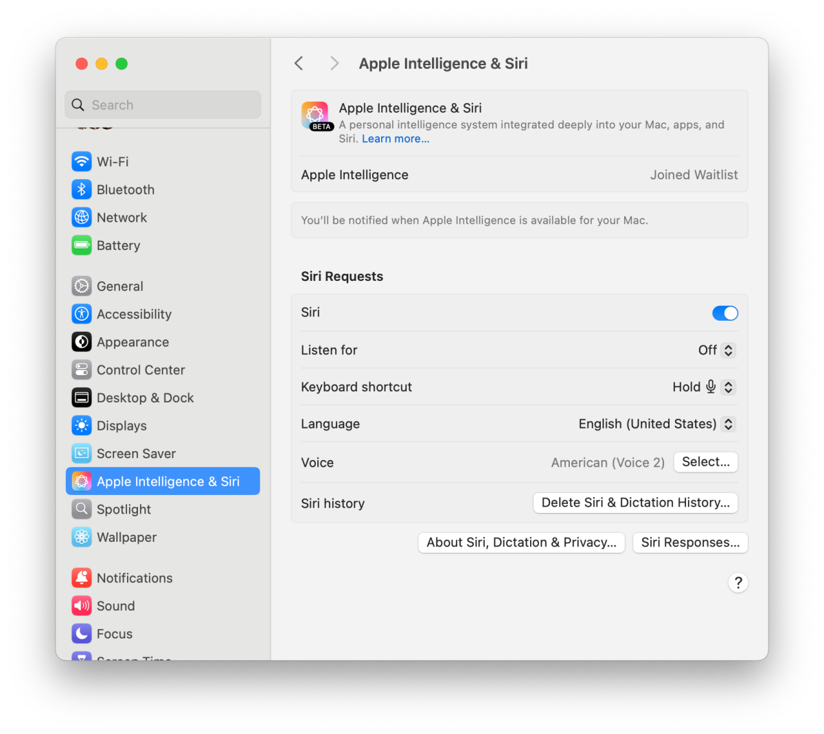Go forward with the right chevron

[x=334, y=63]
